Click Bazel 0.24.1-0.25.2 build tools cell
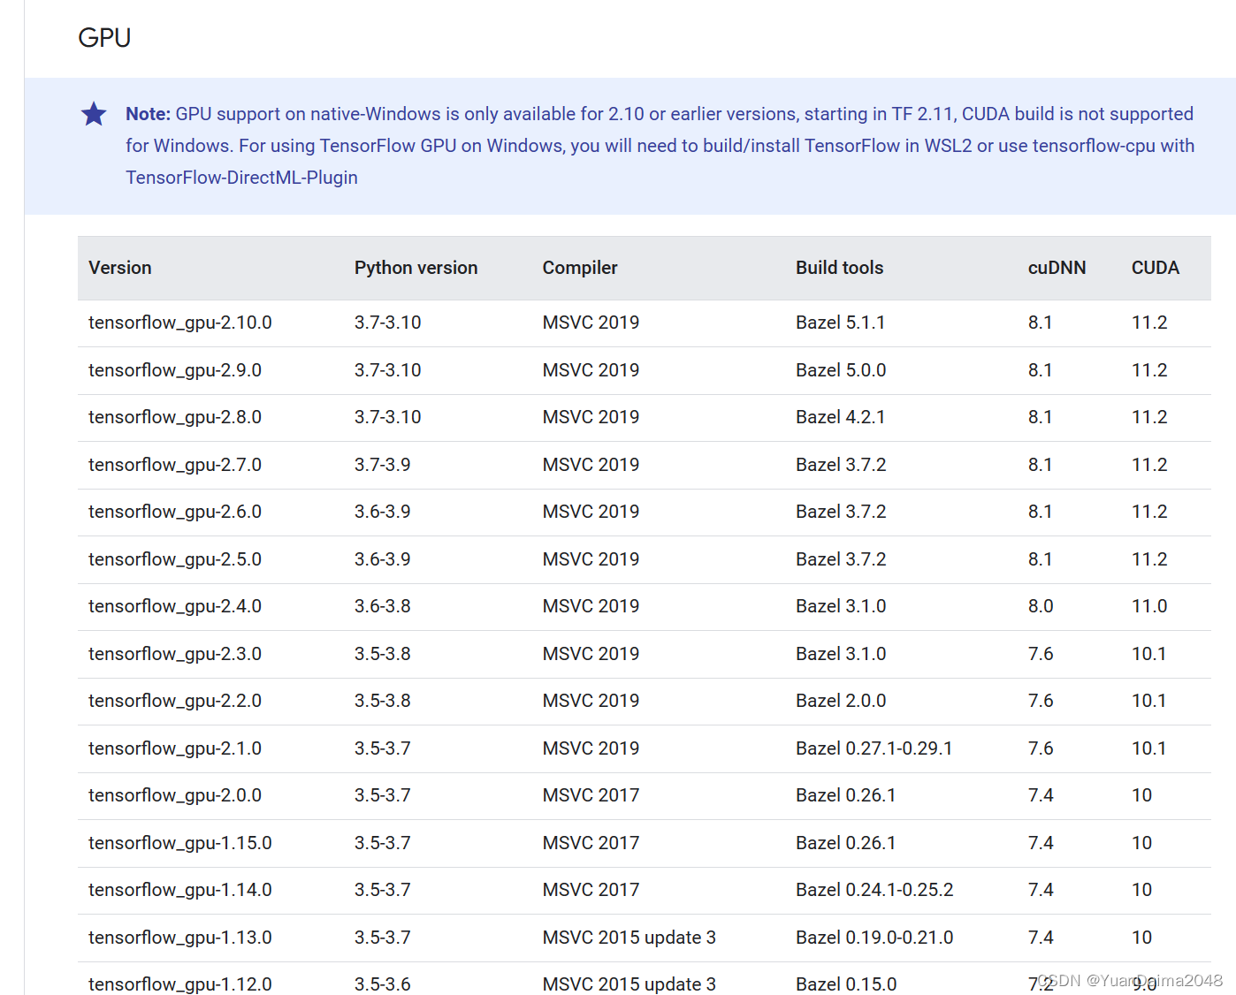The height and width of the screenshot is (995, 1236). pyautogui.click(x=874, y=890)
